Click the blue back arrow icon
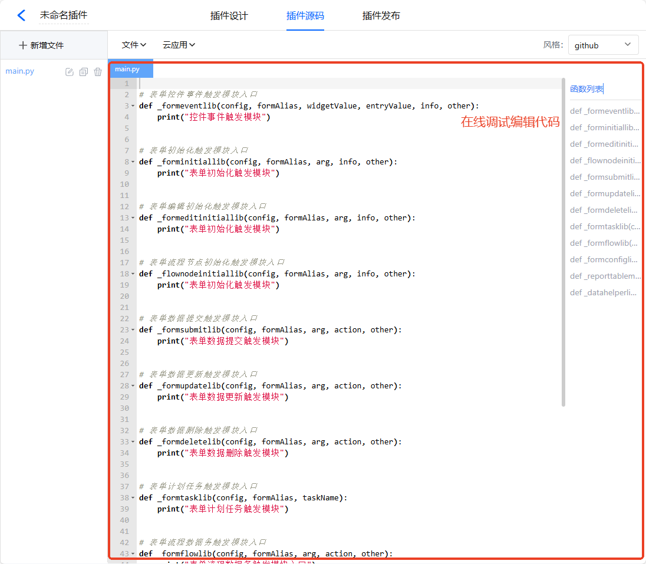Screen dimensions: 646x564 (21, 15)
